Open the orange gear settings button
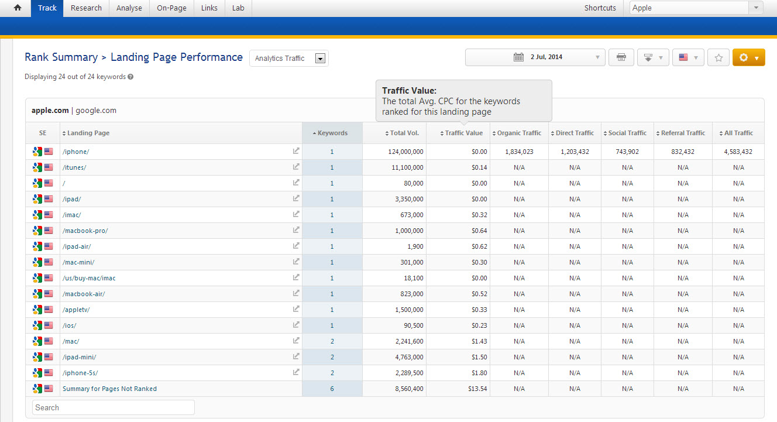This screenshot has height=422, width=777. point(748,57)
